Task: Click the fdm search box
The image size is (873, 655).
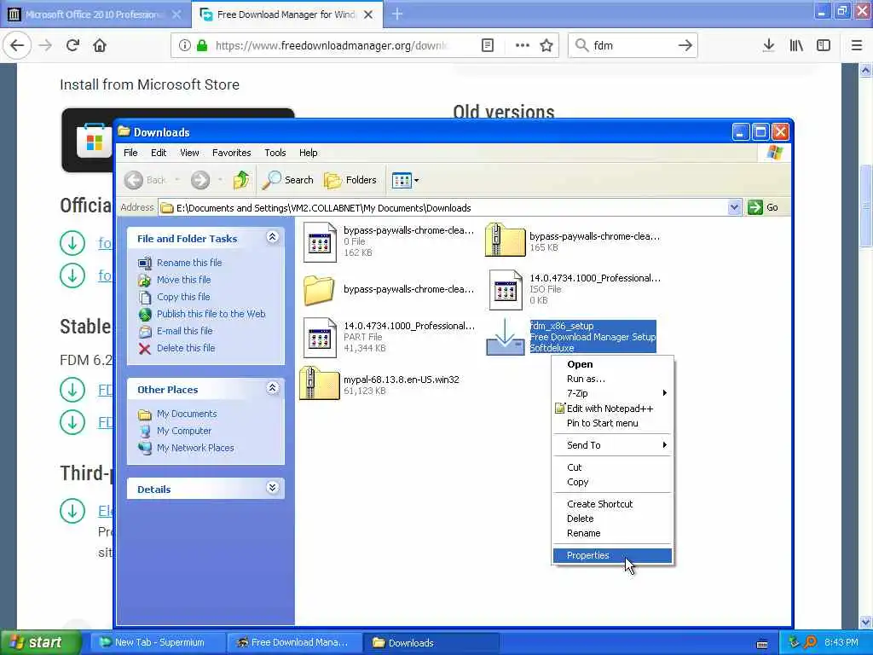Action: 633,45
